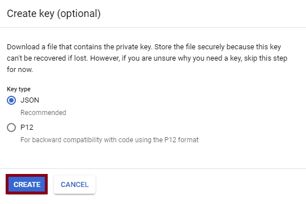Click the red highlight border around CREATE

(27, 175)
